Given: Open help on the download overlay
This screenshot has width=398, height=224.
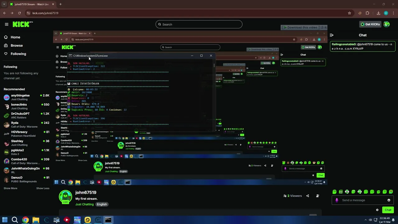Looking at the screenshot, I should [322, 27].
